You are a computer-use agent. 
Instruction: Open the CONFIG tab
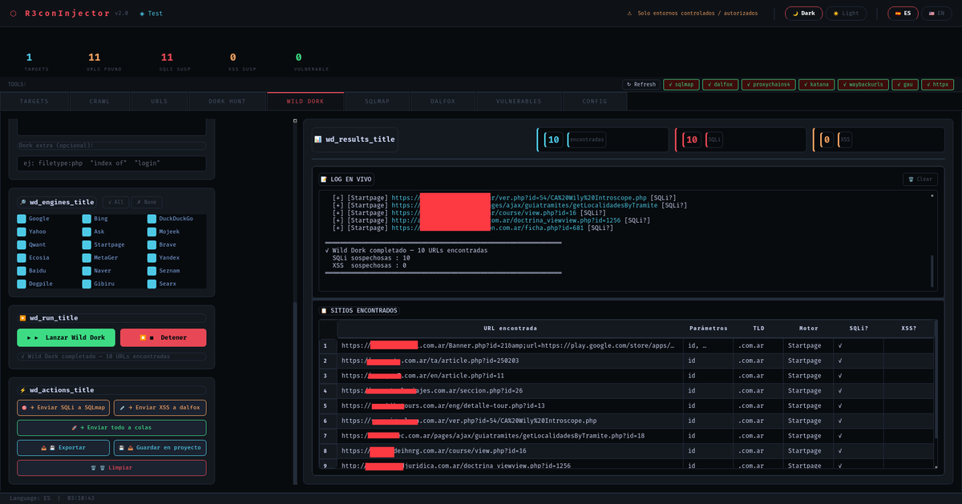595,102
